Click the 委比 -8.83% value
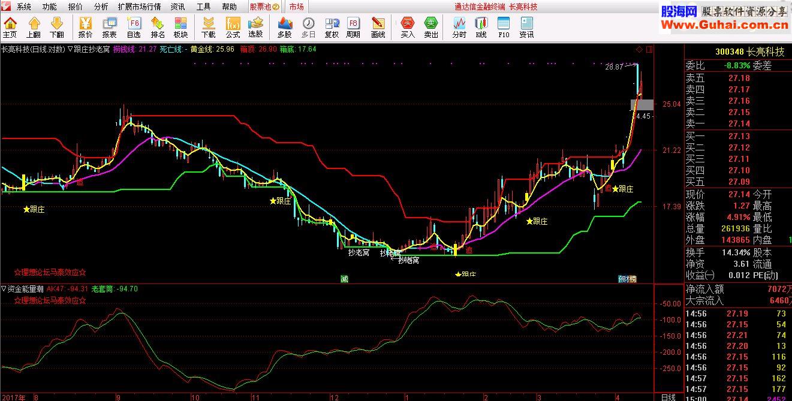792x401 pixels. click(737, 66)
